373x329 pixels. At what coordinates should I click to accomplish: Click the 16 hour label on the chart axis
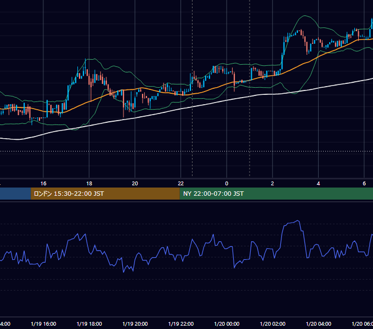pos(43,184)
